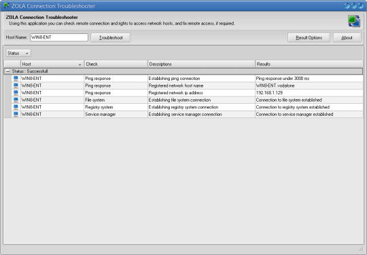The height and width of the screenshot is (255, 367).
Task: Click computer icon in Registered network host name row
Action: coord(16,85)
